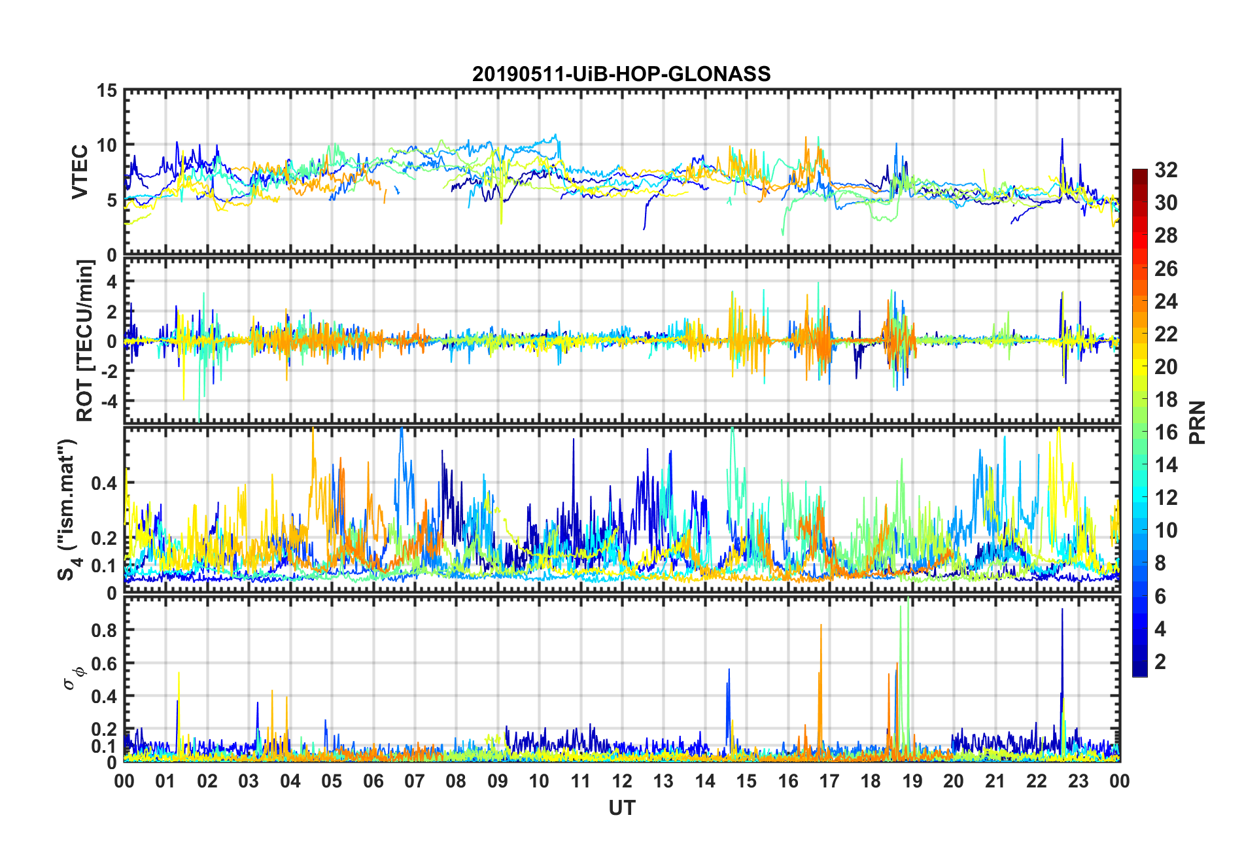The height and width of the screenshot is (845, 1244).
Task: Click the ROT axis tick value 4
Action: (112, 282)
